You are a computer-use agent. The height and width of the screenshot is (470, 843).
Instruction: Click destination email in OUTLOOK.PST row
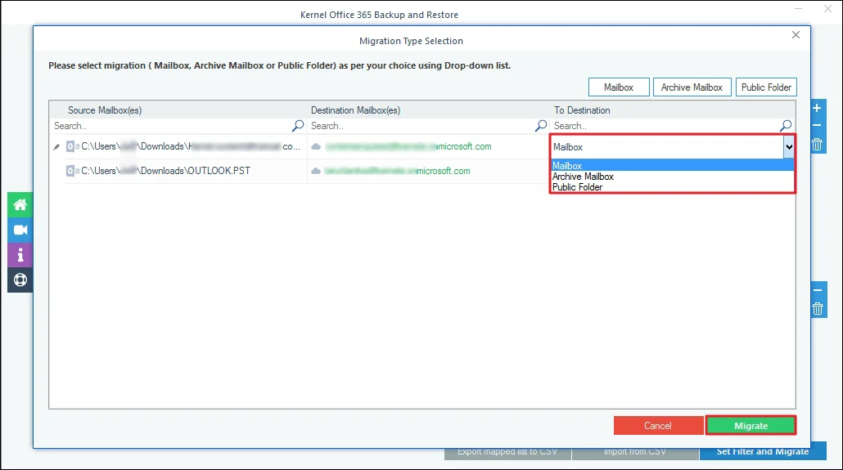pyautogui.click(x=397, y=171)
